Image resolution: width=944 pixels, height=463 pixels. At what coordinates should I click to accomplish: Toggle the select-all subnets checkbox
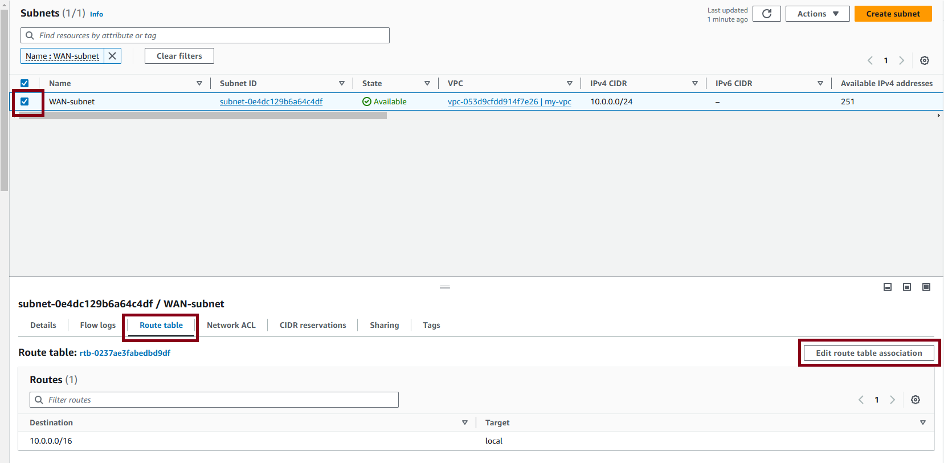click(24, 83)
